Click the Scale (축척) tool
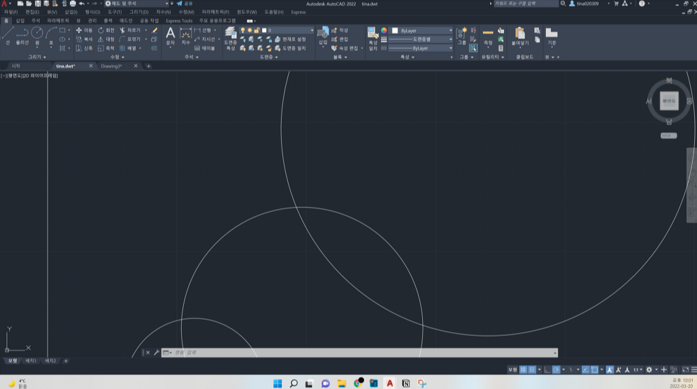This screenshot has height=389, width=697. [106, 48]
